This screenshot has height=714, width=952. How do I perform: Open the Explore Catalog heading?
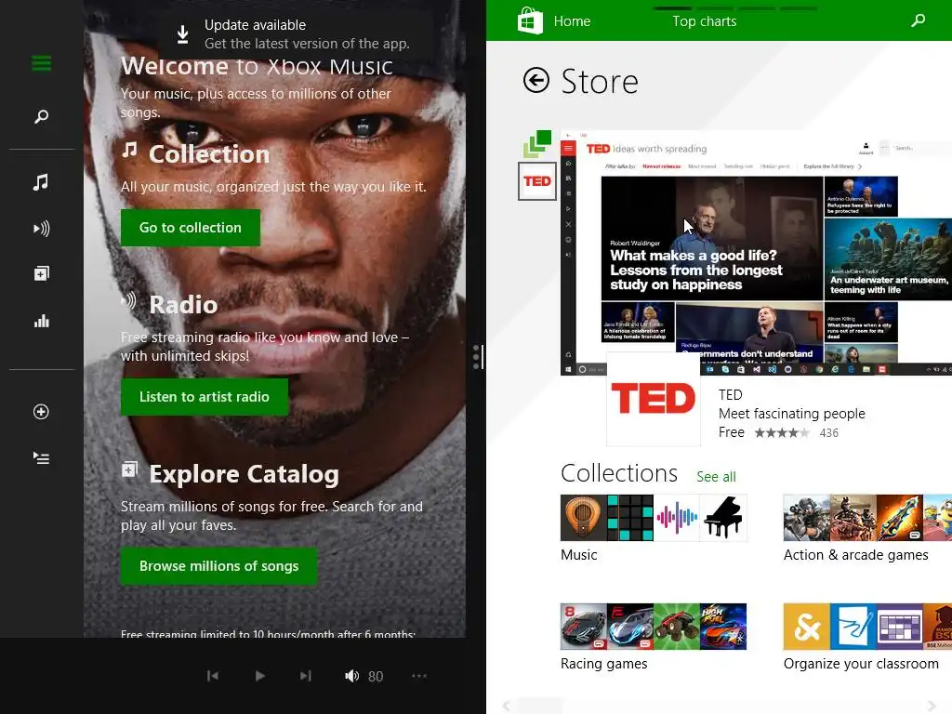(245, 474)
